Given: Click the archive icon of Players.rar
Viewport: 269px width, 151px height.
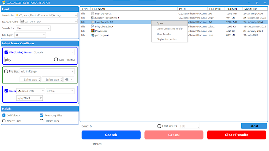Looking at the screenshot, I should pyautogui.click(x=92, y=31).
